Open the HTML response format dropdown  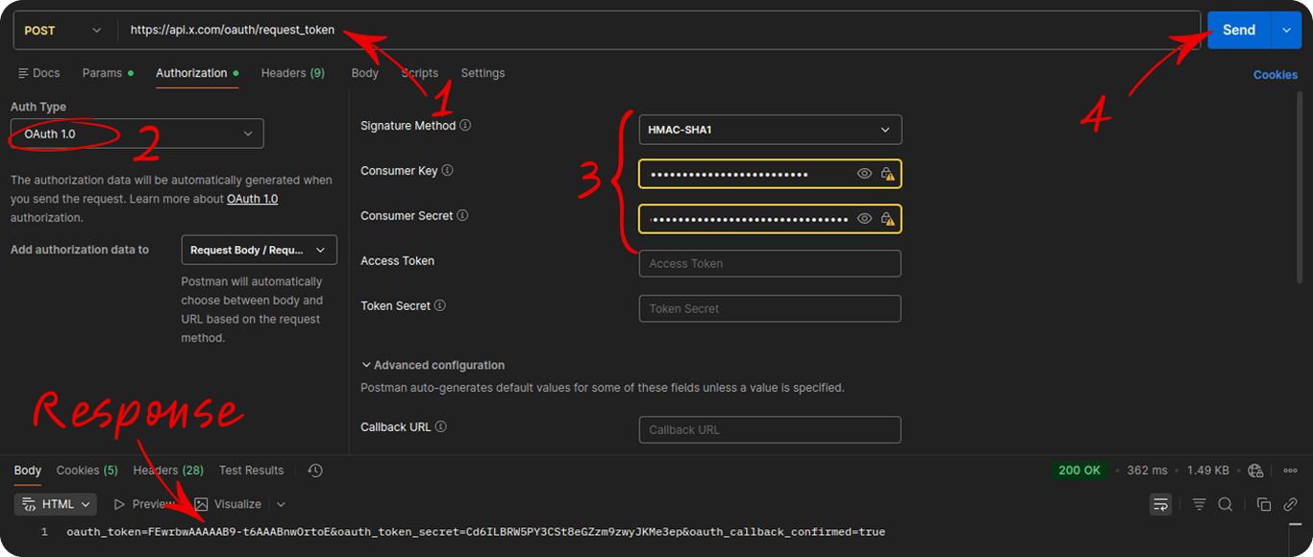(x=58, y=504)
